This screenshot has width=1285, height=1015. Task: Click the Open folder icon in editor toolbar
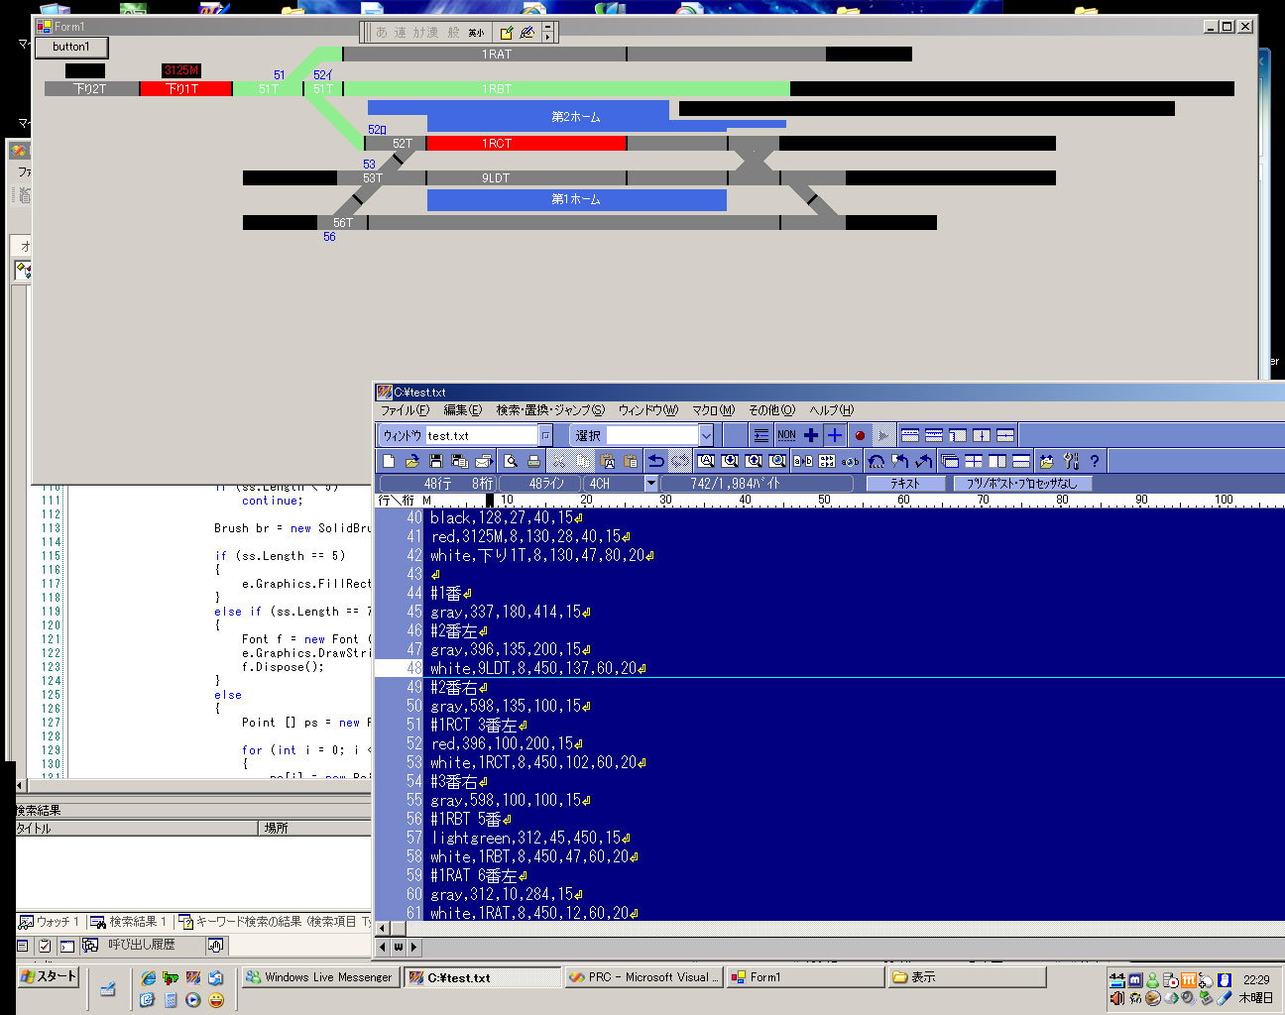coord(412,461)
